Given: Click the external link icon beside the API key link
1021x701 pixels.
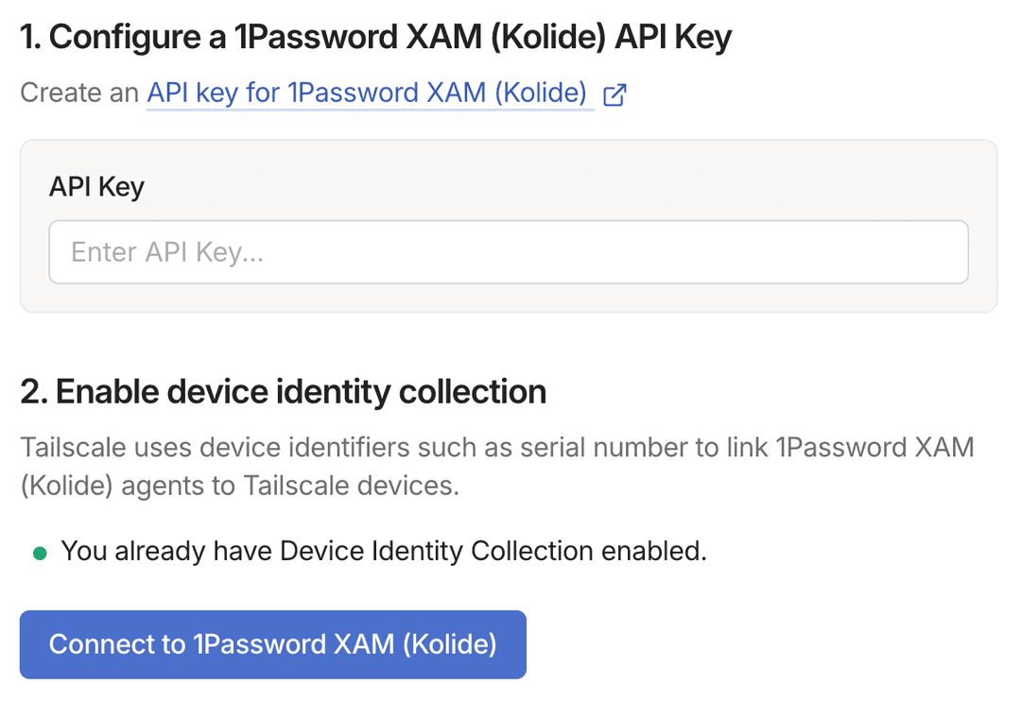Looking at the screenshot, I should click(x=614, y=94).
